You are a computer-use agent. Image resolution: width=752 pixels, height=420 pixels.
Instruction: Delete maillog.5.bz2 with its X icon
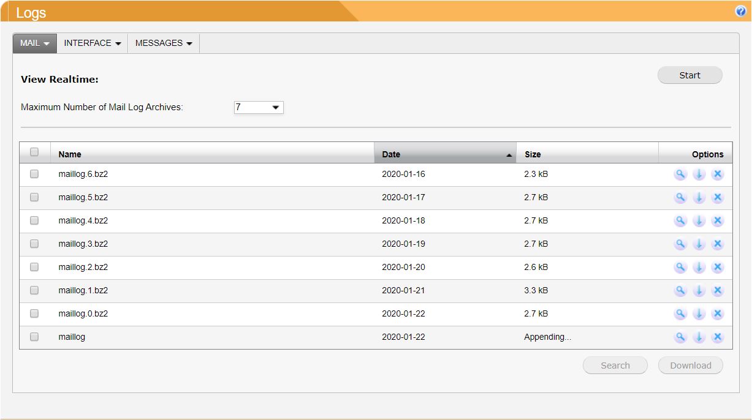(718, 198)
